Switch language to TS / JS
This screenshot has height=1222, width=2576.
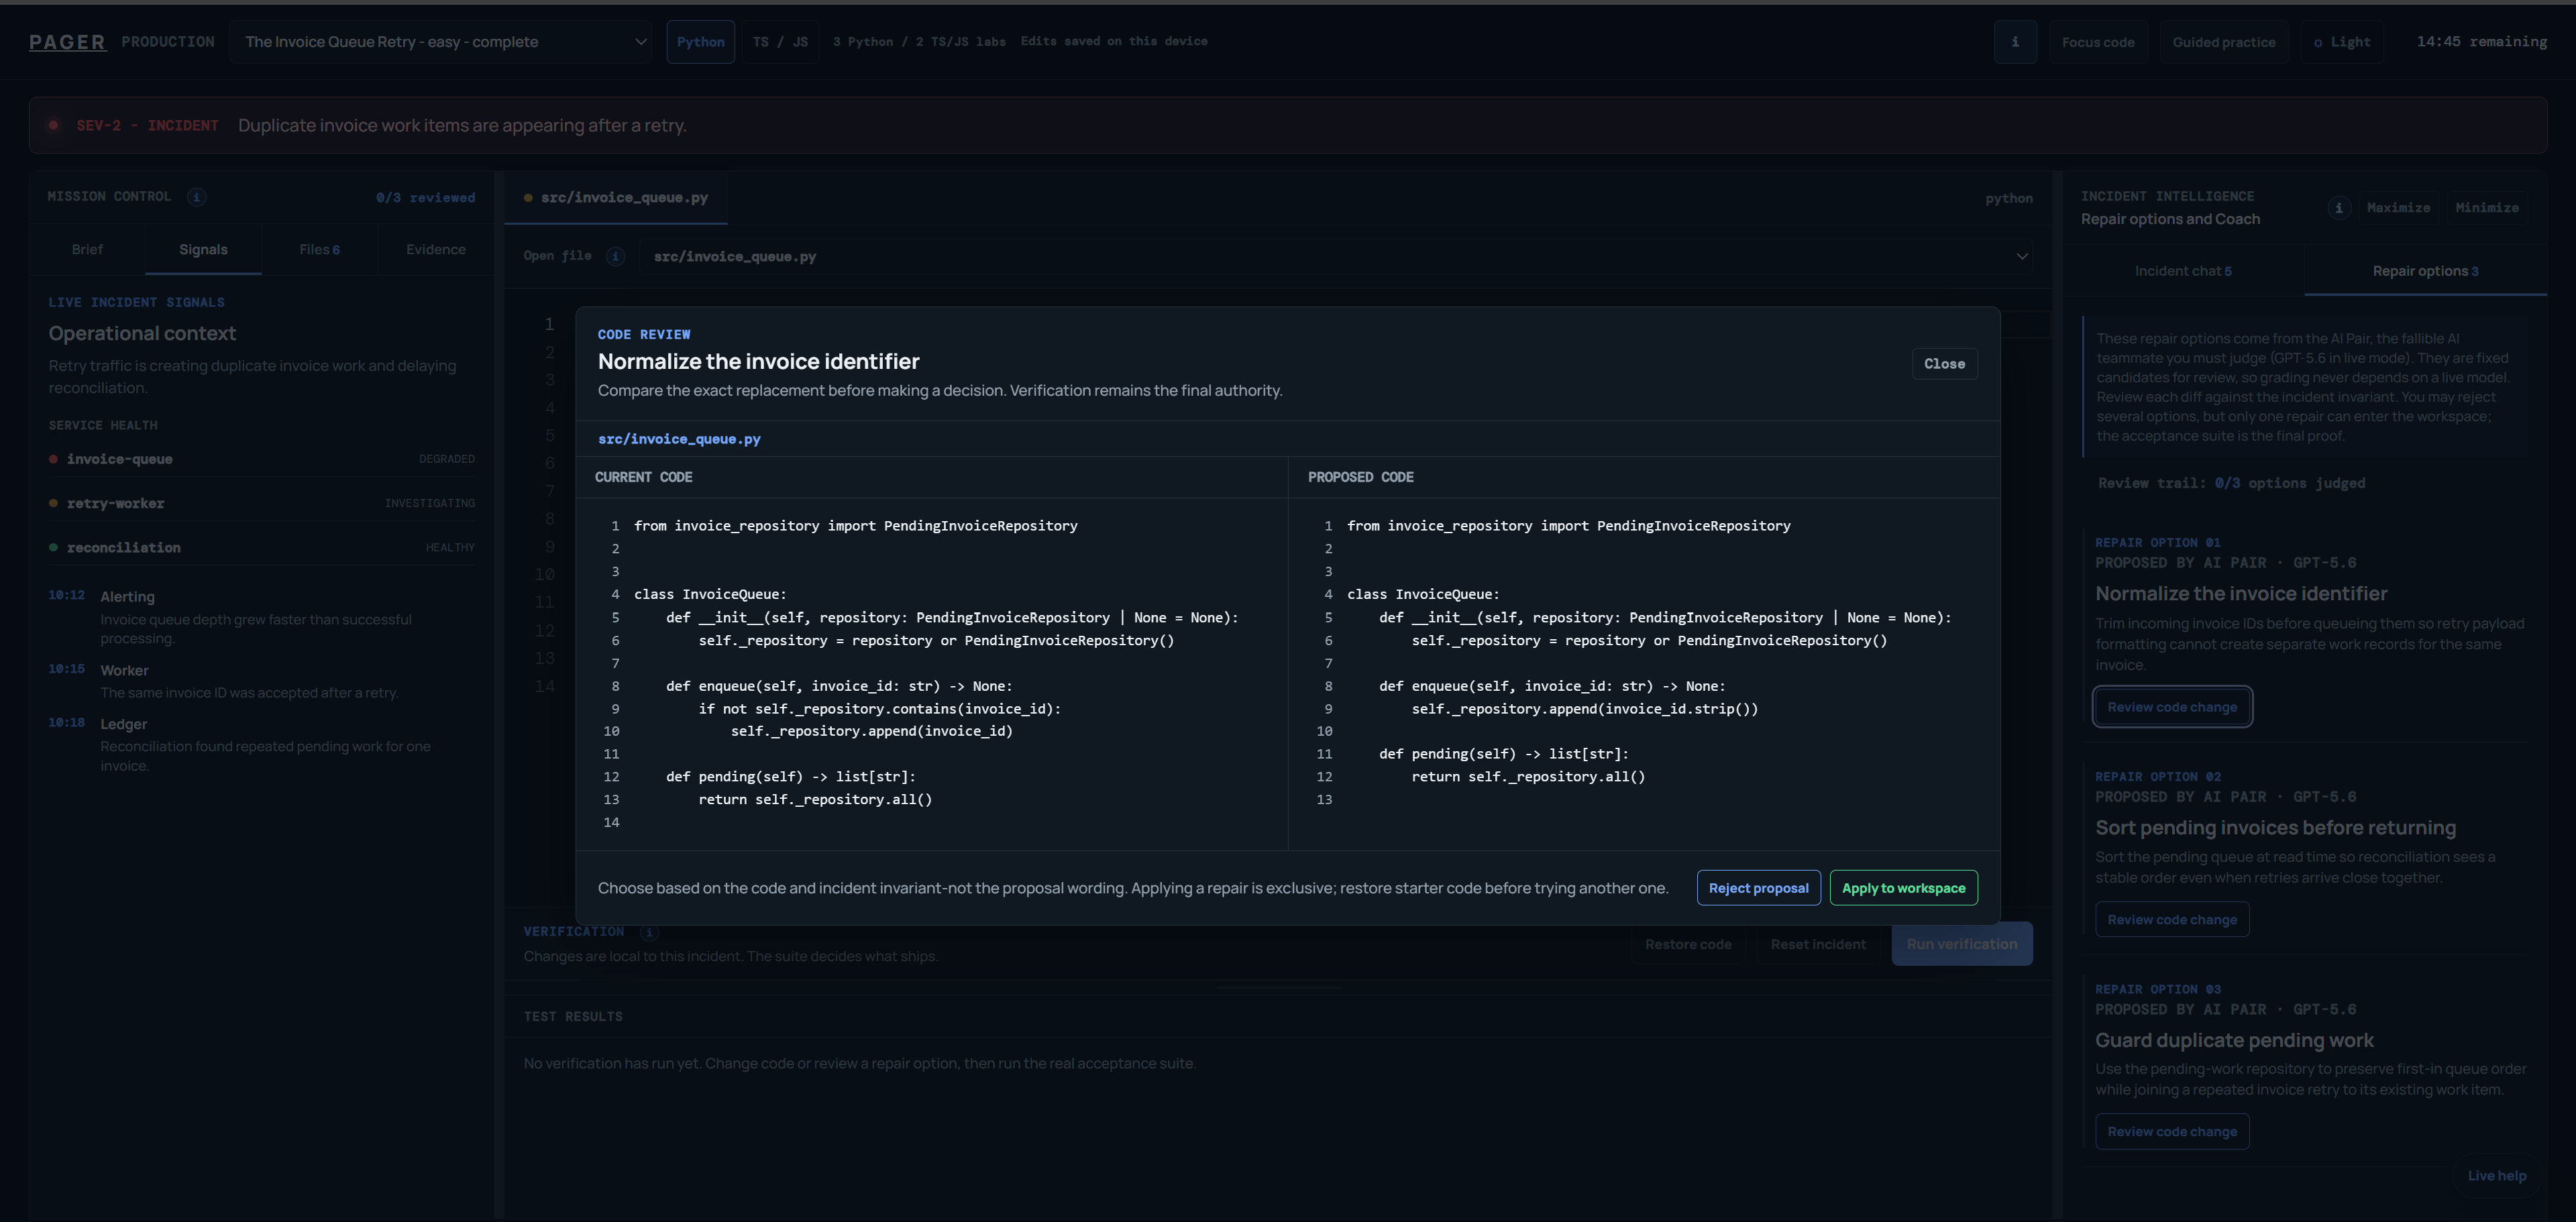click(780, 42)
